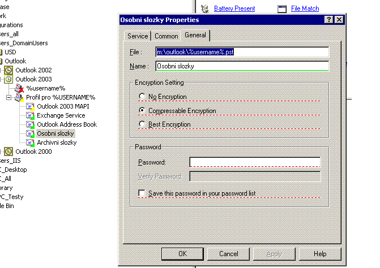Switch to the Common tab

pos(166,36)
